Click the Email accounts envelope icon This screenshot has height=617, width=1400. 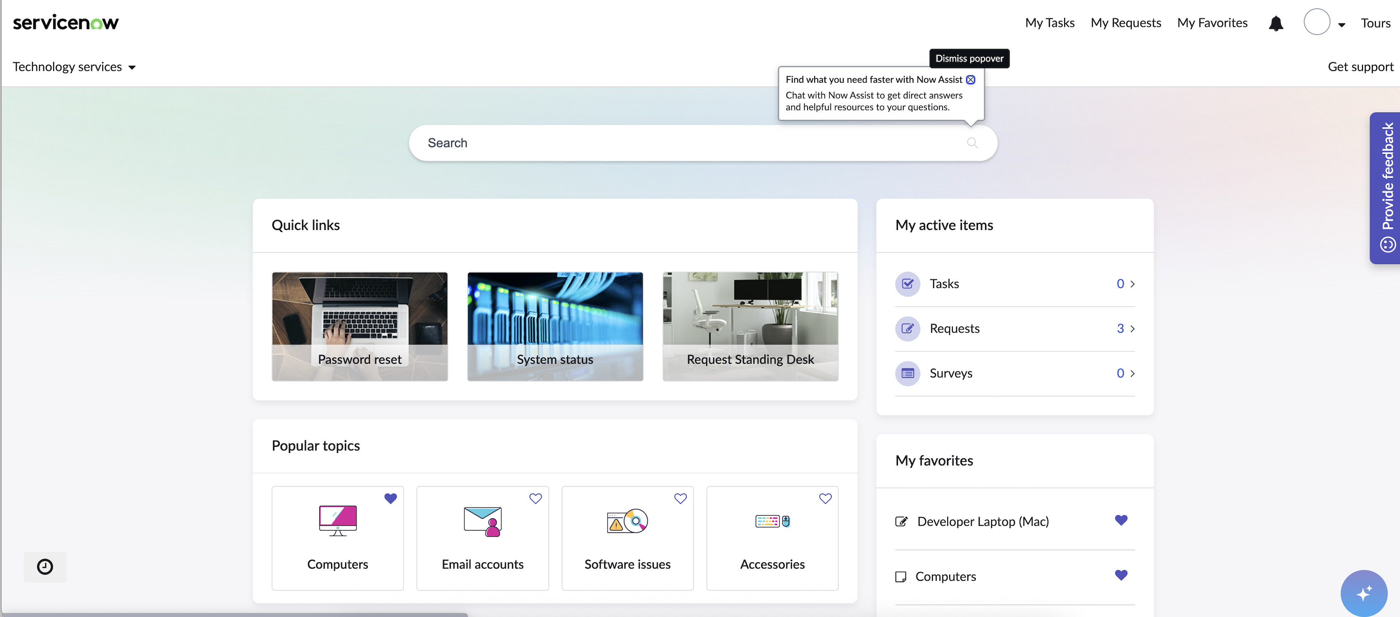(482, 522)
